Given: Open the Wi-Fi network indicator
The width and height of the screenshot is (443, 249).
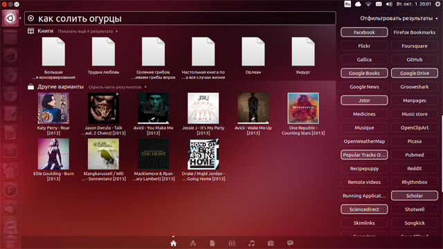Looking at the screenshot, I should pos(368,4).
